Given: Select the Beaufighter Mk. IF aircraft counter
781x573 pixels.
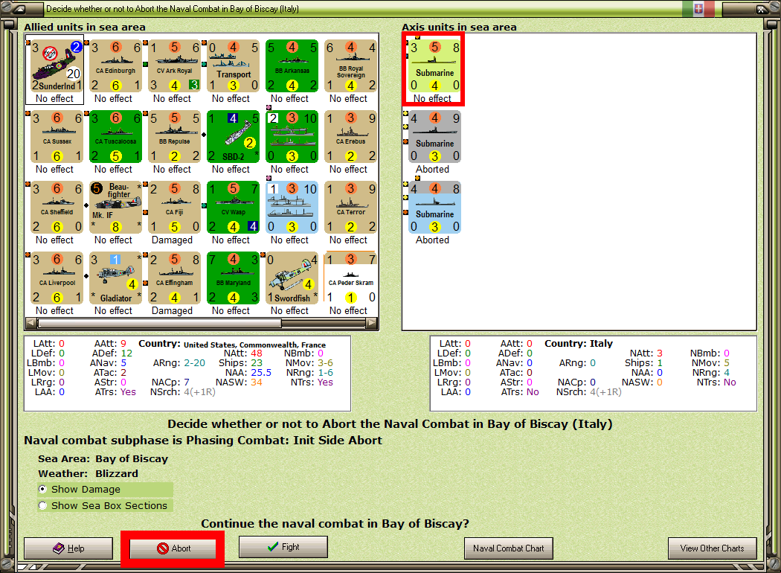Looking at the screenshot, I should [x=115, y=208].
